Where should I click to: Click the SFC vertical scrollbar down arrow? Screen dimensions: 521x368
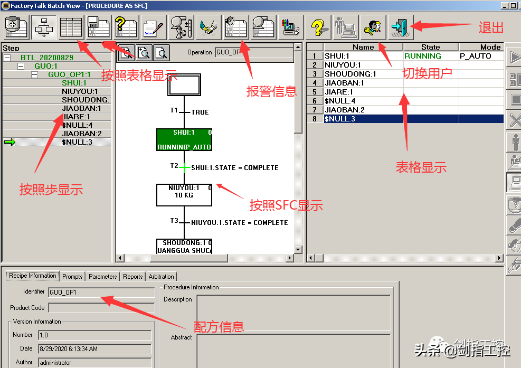[298, 249]
